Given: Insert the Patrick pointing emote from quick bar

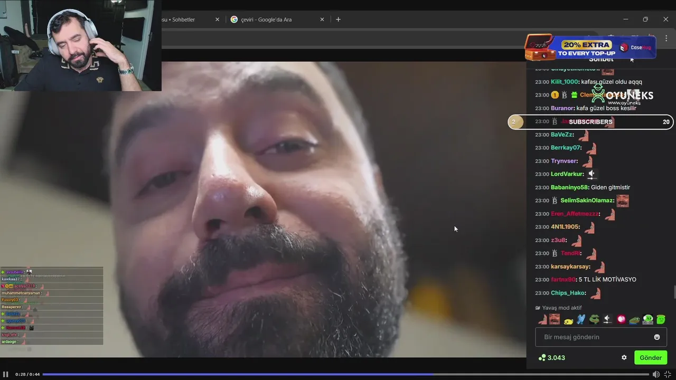Looking at the screenshot, I should tap(542, 319).
